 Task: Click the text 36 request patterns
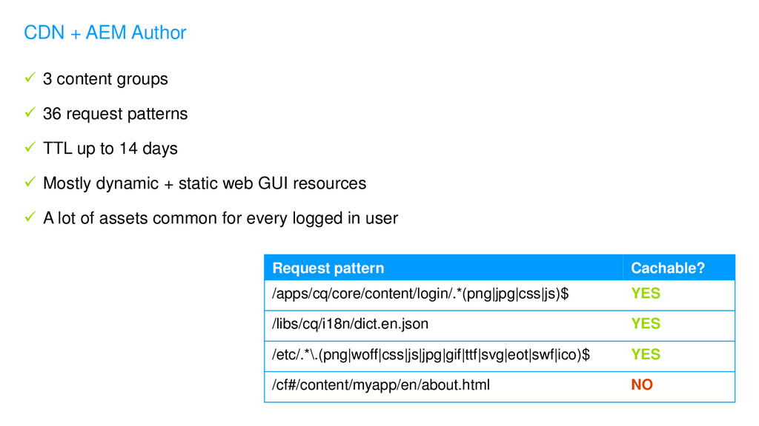click(115, 114)
